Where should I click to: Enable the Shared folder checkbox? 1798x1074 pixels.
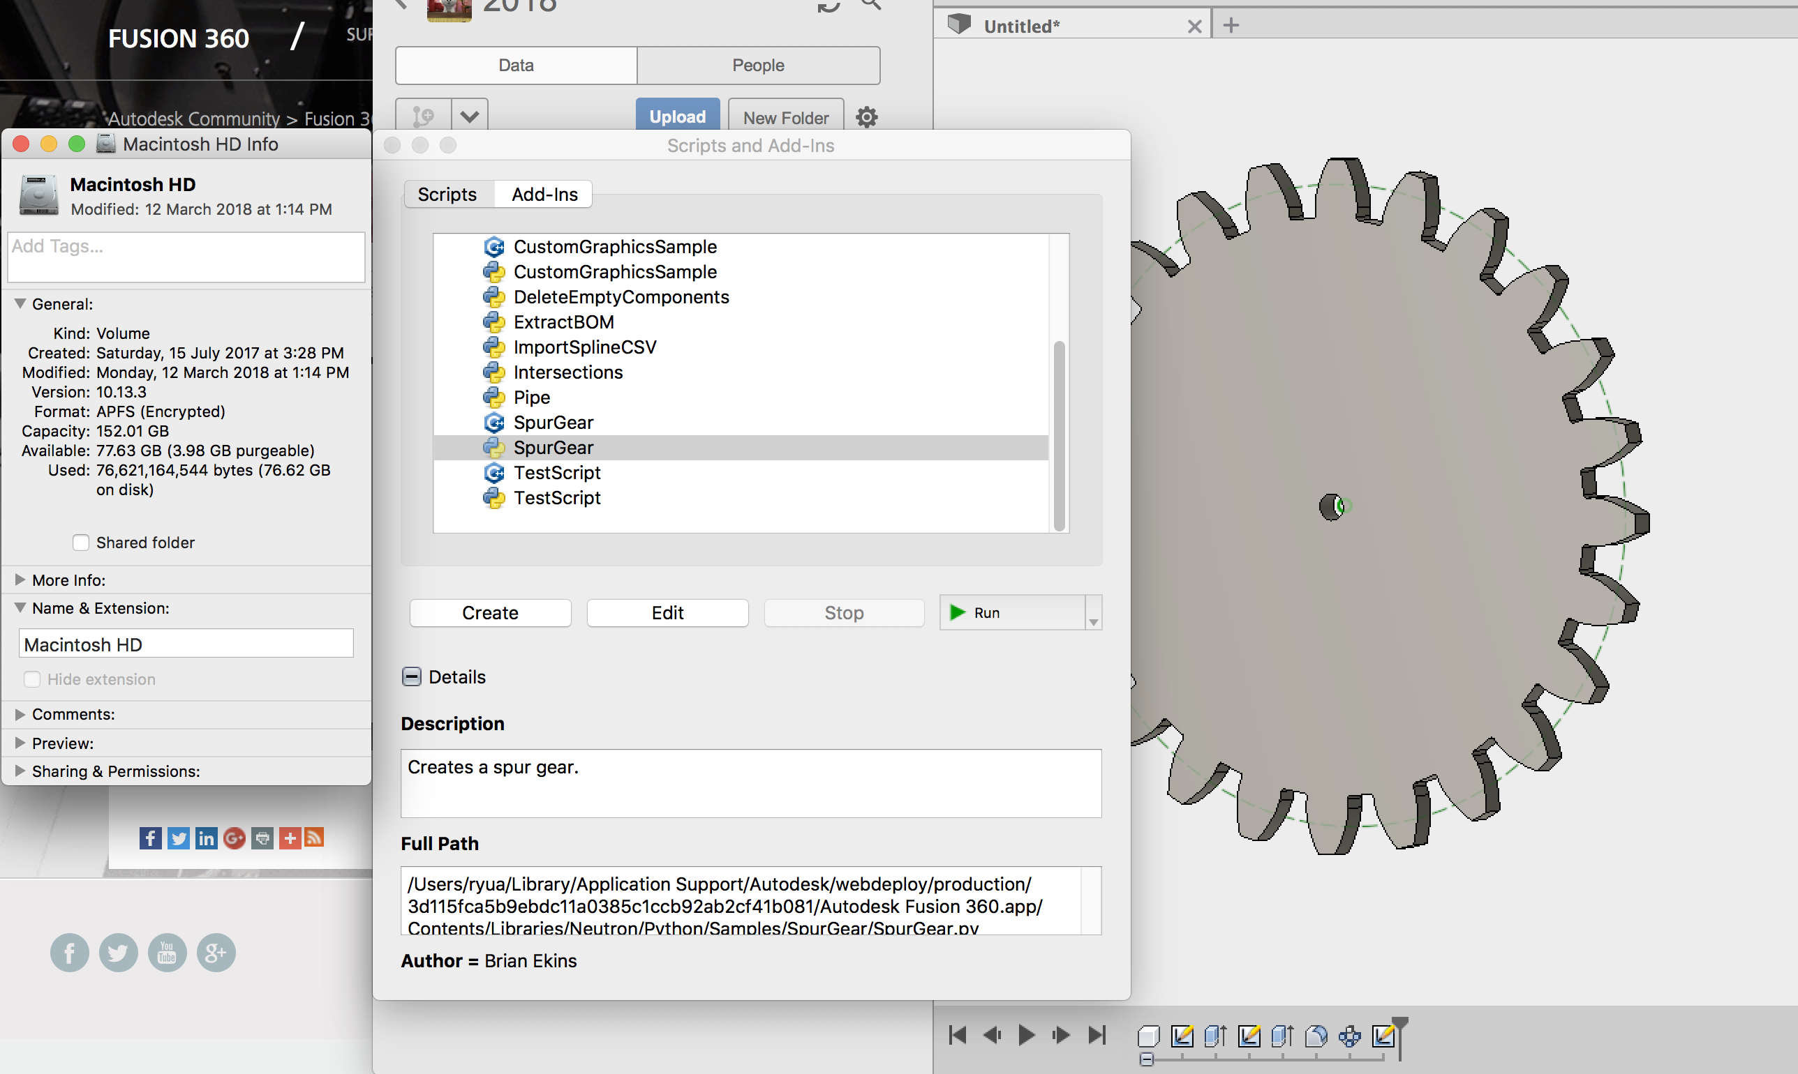point(80,542)
